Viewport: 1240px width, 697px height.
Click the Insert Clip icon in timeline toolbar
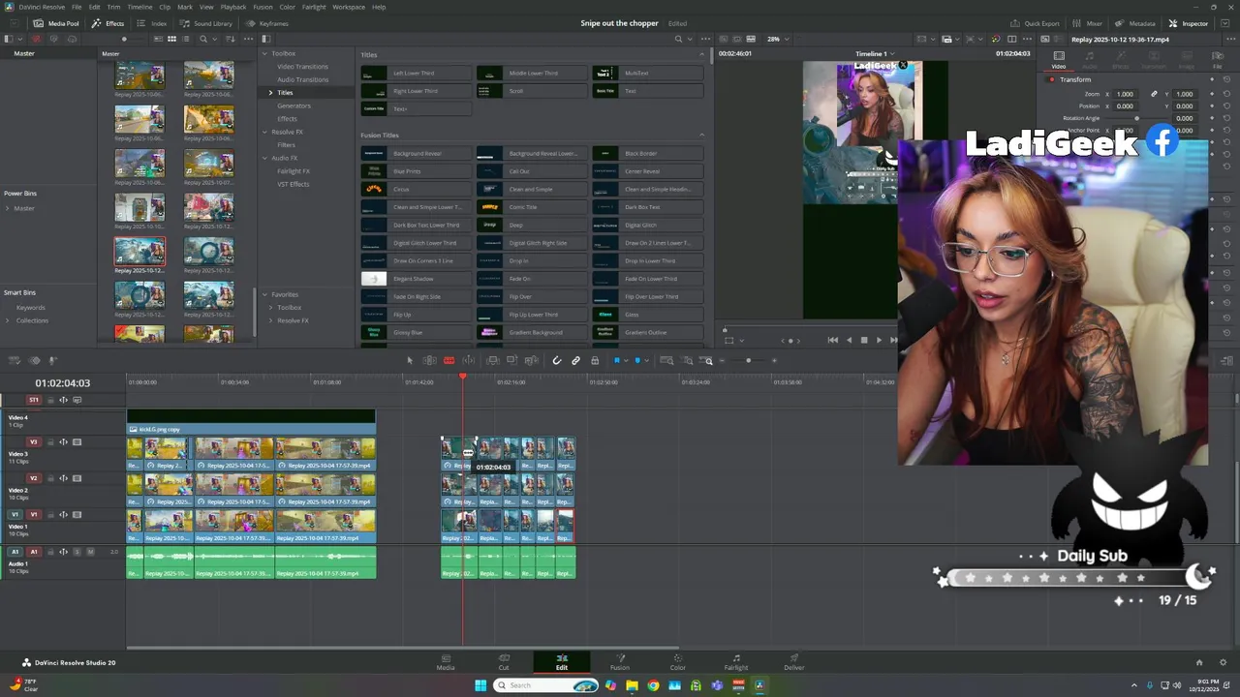coord(492,361)
